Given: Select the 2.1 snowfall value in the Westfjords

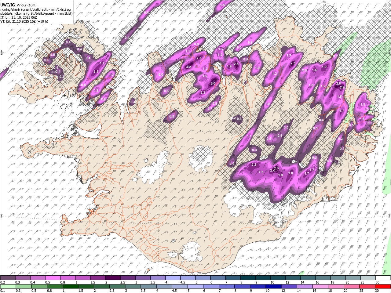Looking at the screenshot, I should point(96,71).
